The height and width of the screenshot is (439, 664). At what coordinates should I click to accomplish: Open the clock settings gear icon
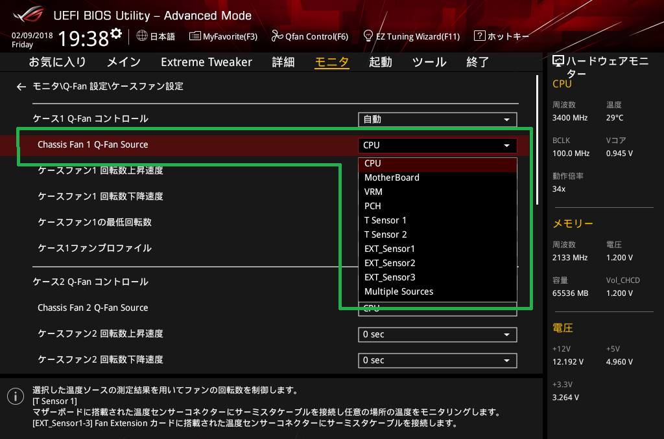(116, 34)
